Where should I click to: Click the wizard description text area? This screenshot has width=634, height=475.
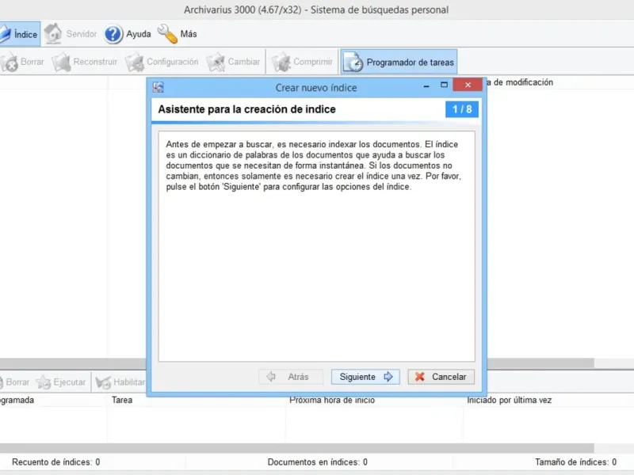coord(316,246)
